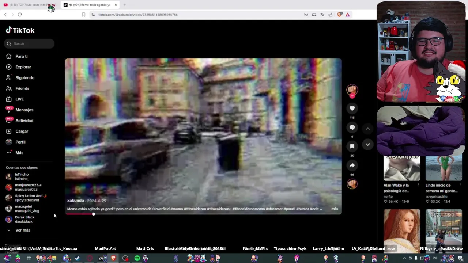
Task: Open Alan Wake psicología video thumbnail
Action: [401, 168]
